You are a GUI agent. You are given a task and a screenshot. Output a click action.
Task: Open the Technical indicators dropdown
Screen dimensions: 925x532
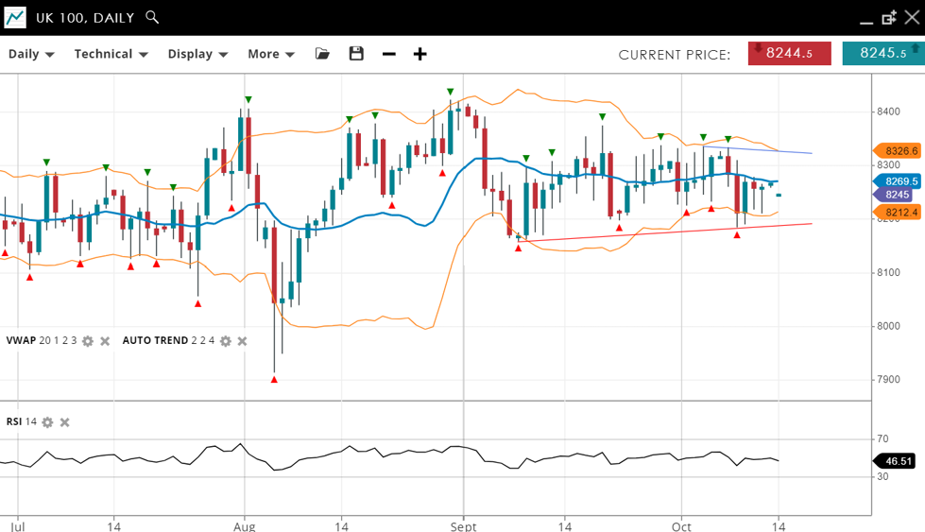point(111,54)
